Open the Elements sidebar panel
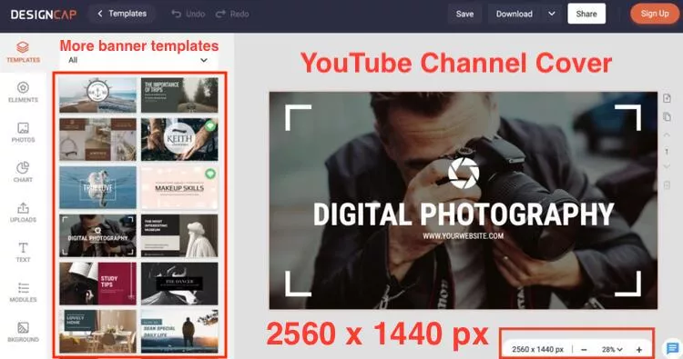 click(x=23, y=92)
